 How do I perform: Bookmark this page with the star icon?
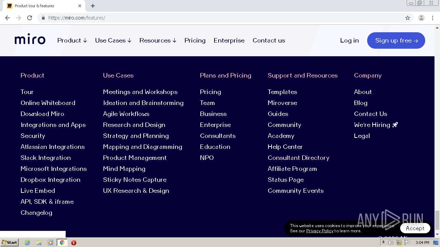408,18
